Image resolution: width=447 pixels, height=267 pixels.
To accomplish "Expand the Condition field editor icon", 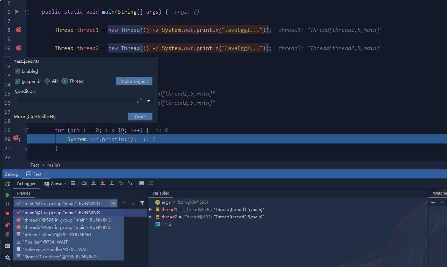I will pyautogui.click(x=139, y=101).
